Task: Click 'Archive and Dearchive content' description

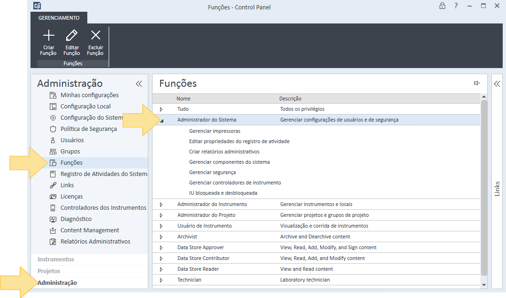Action: [315, 237]
